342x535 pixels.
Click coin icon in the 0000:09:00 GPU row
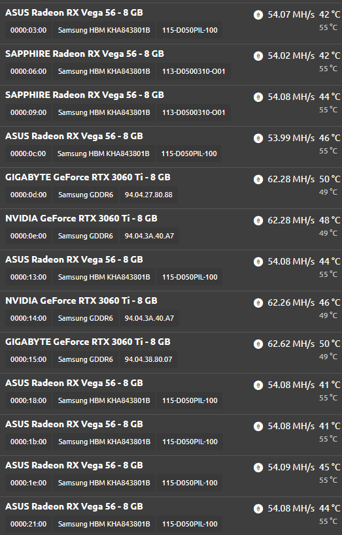(258, 97)
